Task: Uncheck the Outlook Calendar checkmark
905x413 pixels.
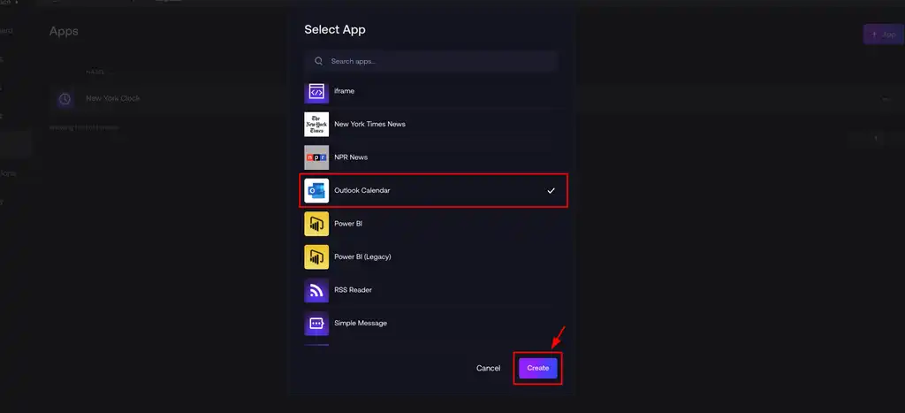Action: point(551,191)
